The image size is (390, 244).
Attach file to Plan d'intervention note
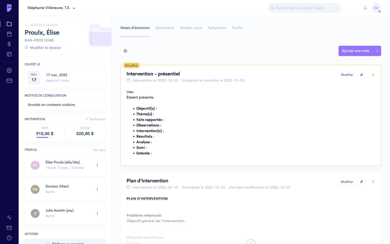coord(361,182)
